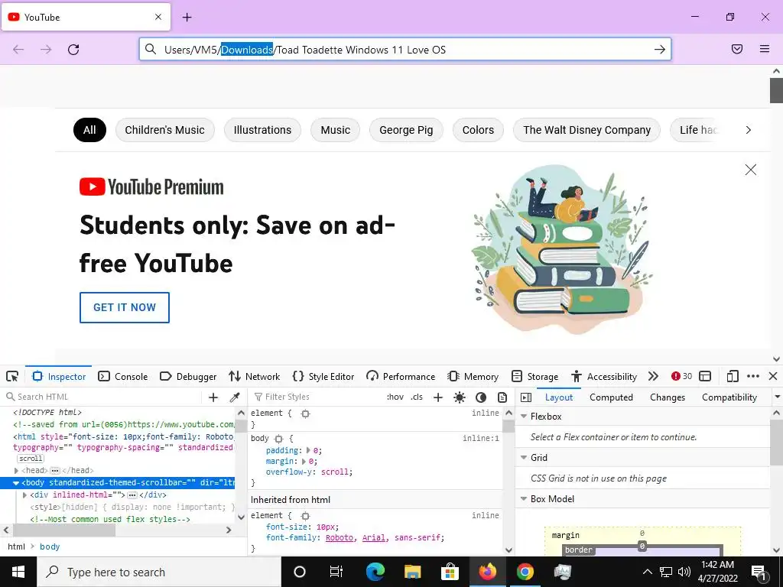The height and width of the screenshot is (587, 783).
Task: Select the Illustrations filter chip
Action: coord(262,130)
